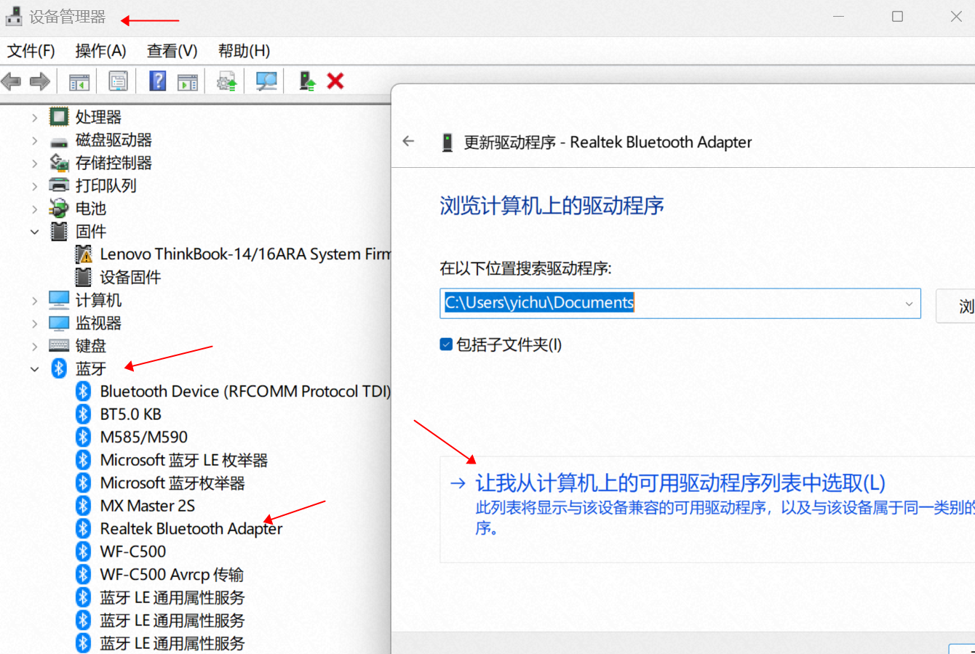Image resolution: width=975 pixels, height=654 pixels.
Task: Expand the 监视器 category chevron
Action: (x=34, y=323)
